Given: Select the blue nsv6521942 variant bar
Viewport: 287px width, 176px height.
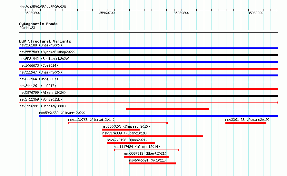Looking at the screenshot, I should click(x=148, y=62).
